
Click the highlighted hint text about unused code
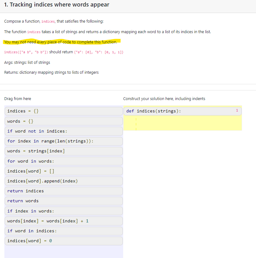(x=62, y=42)
